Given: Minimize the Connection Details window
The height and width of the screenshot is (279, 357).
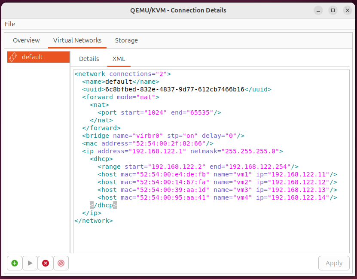Looking at the screenshot, I should point(318,10).
